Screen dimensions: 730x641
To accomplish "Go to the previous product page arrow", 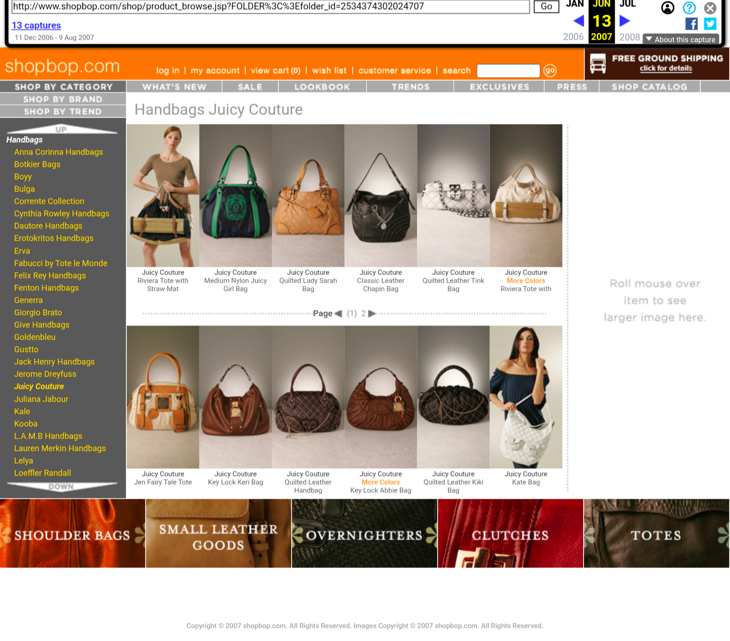I will click(338, 314).
